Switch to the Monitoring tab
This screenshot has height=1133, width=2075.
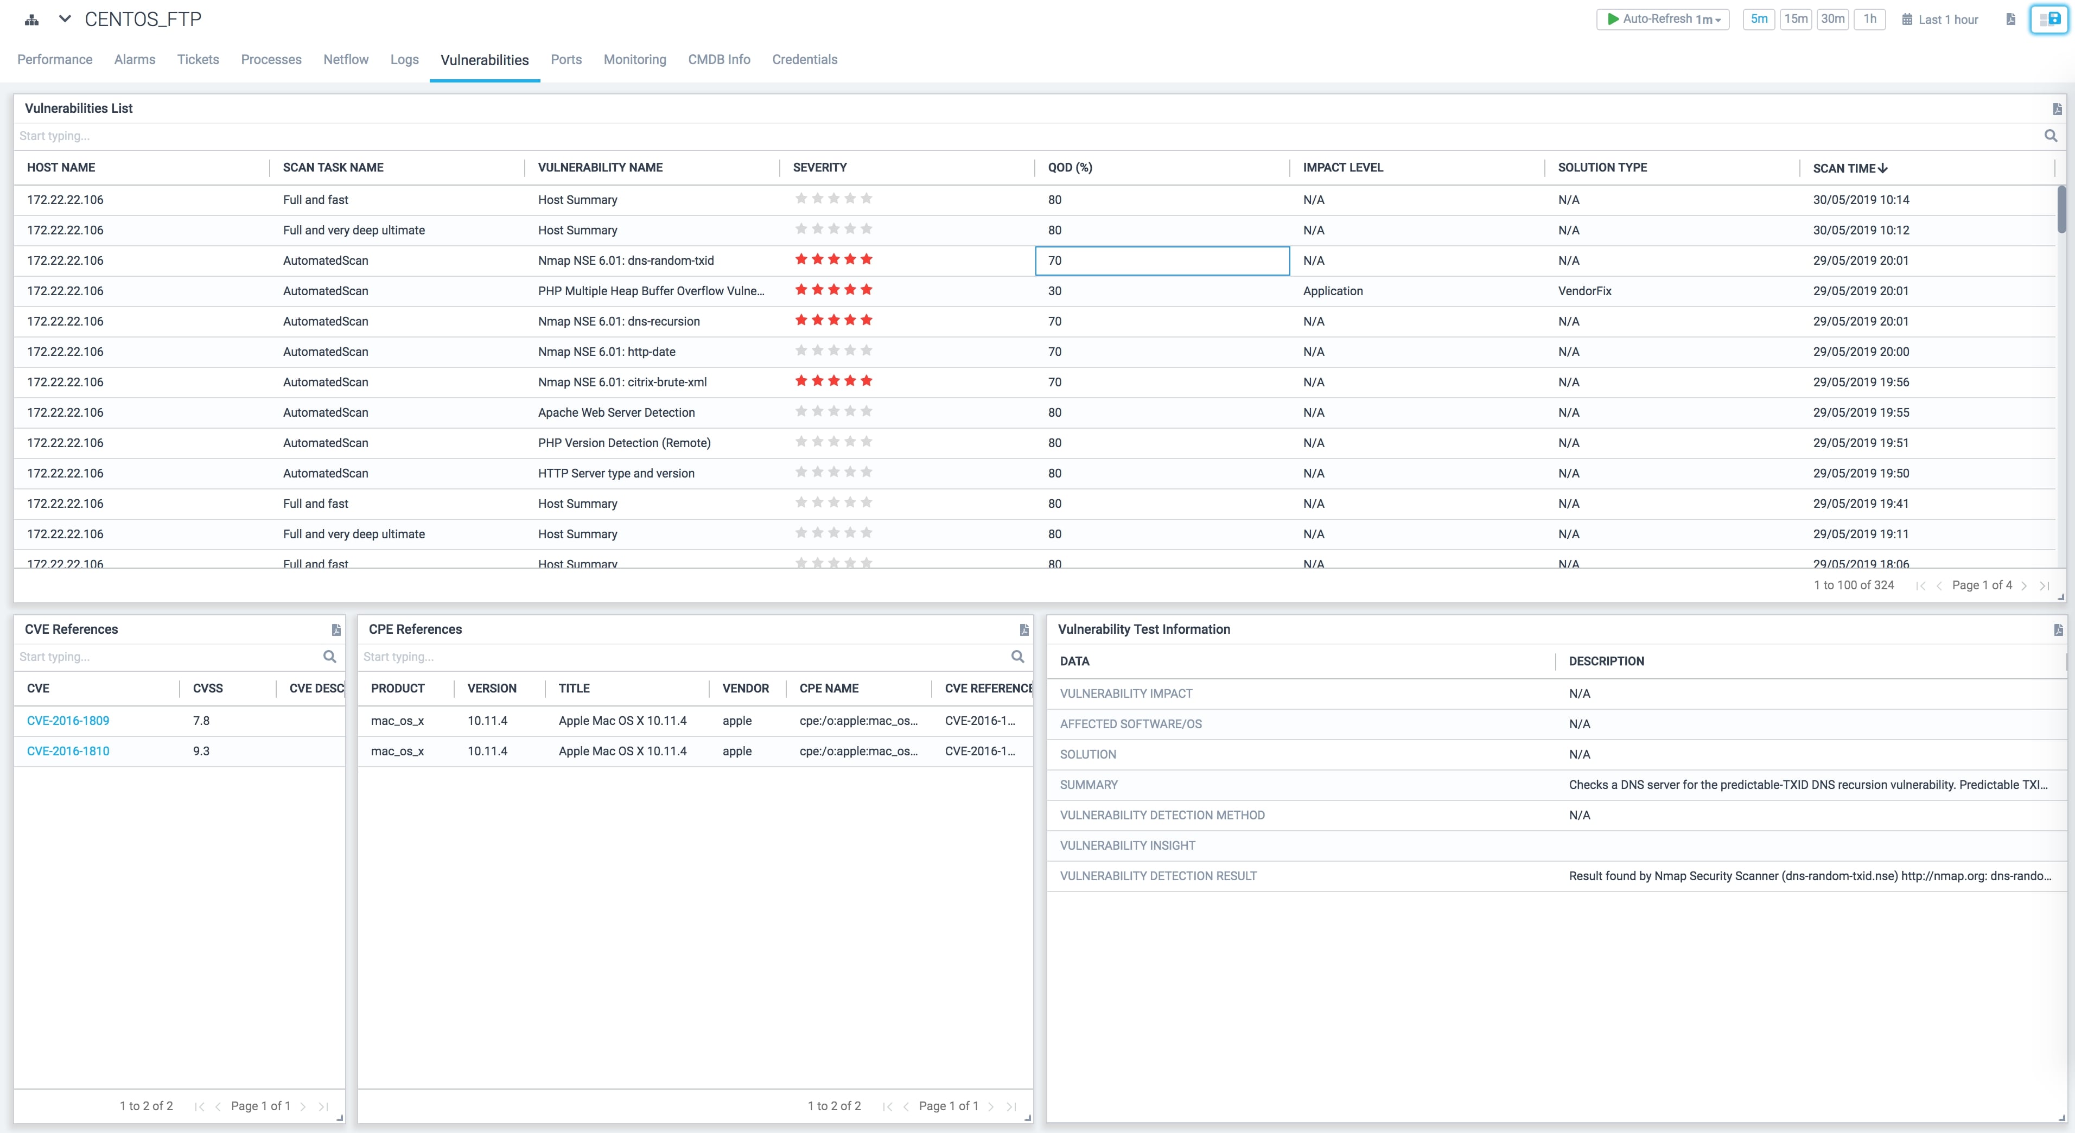point(635,60)
